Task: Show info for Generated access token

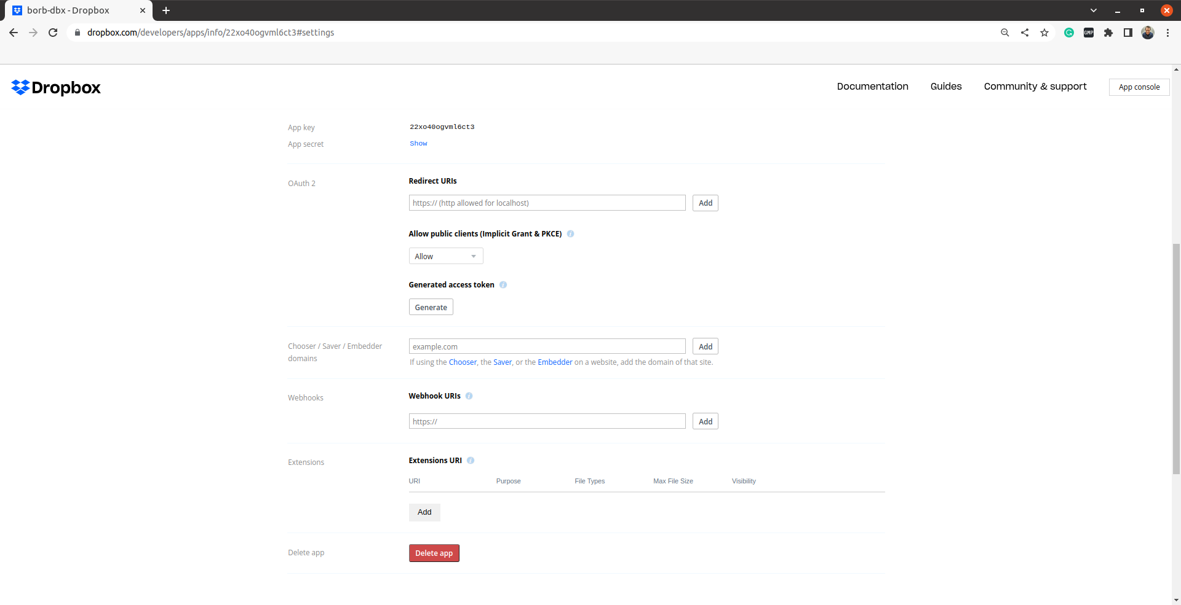Action: pyautogui.click(x=503, y=285)
